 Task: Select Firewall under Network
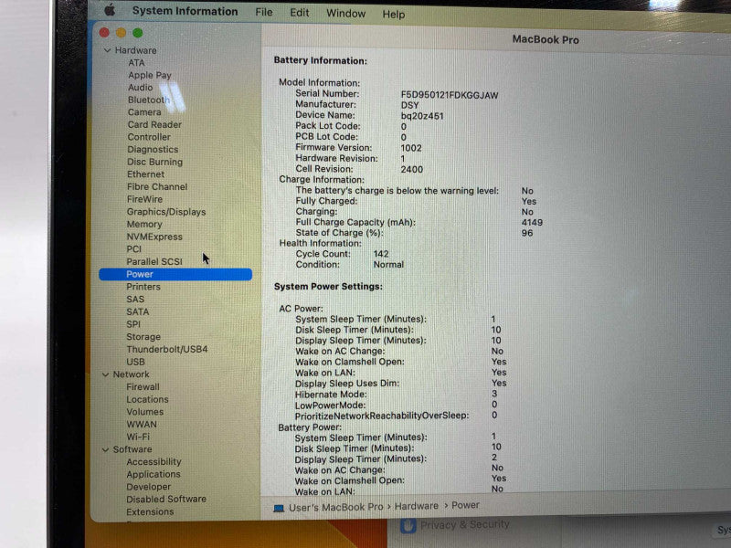(143, 387)
